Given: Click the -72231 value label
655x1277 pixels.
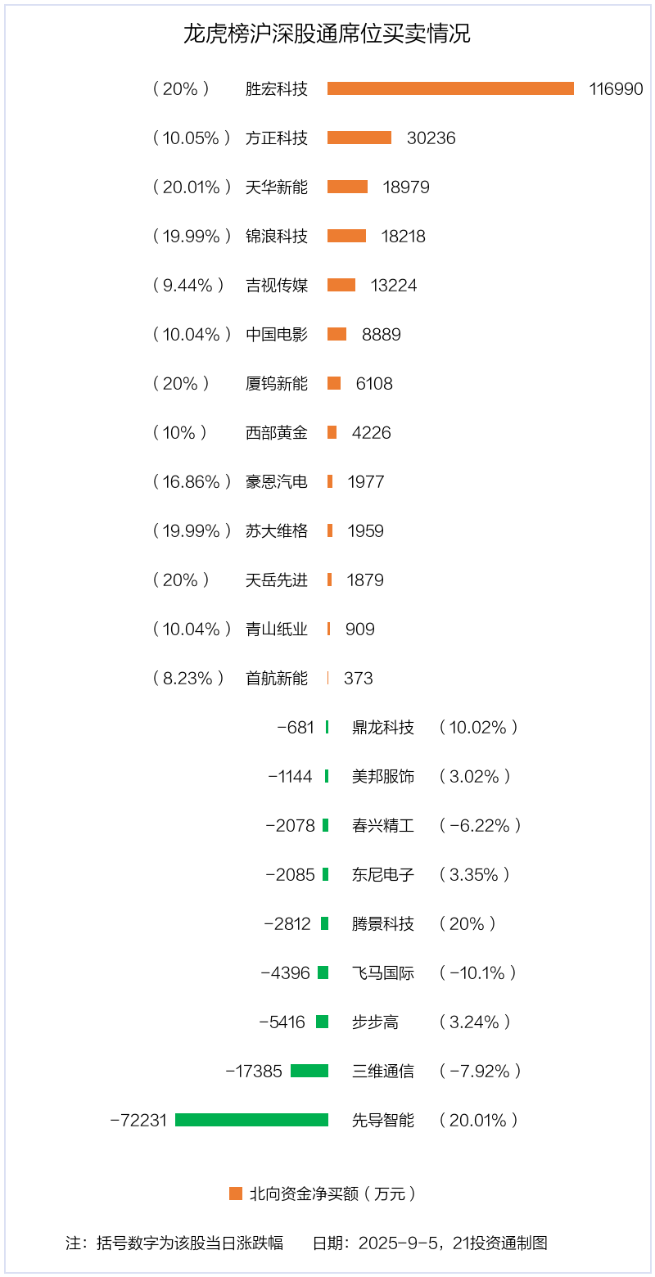Looking at the screenshot, I should (138, 1120).
